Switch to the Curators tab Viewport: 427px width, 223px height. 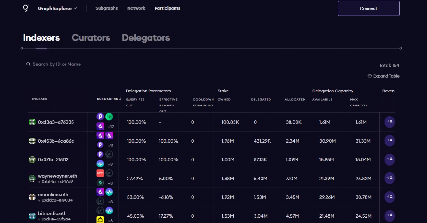coord(91,38)
